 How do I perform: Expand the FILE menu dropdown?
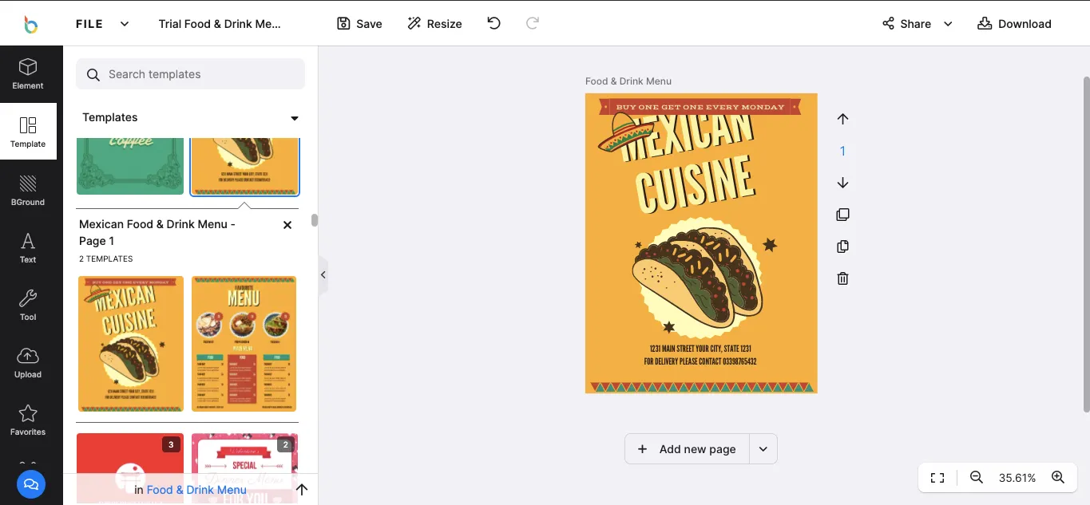(125, 24)
